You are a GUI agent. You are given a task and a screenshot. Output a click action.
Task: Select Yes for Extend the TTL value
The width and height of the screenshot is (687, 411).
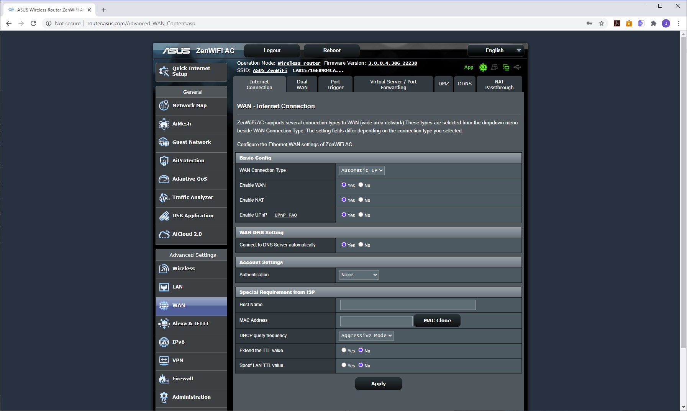(344, 350)
